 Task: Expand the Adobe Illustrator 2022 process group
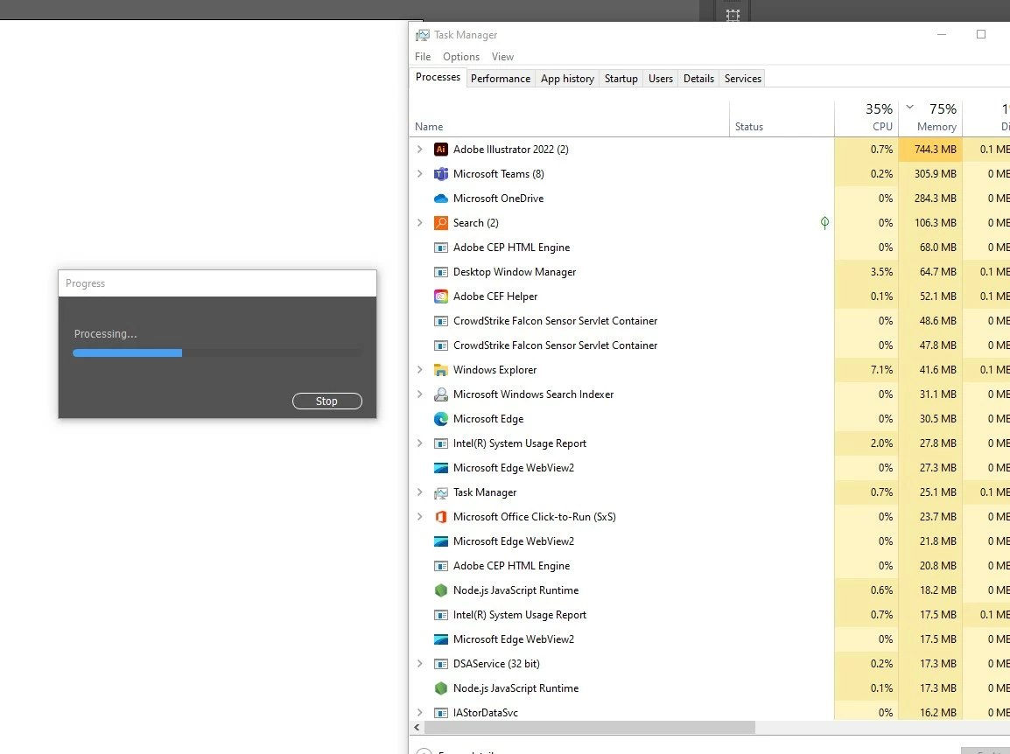[420, 150]
